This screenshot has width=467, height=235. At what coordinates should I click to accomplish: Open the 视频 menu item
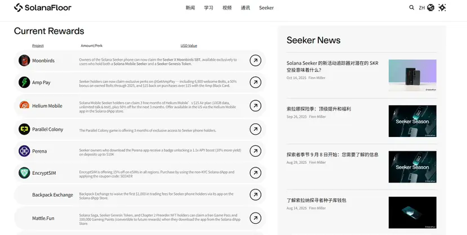point(227,8)
